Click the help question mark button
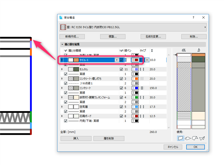224x165 pixels. (193, 18)
